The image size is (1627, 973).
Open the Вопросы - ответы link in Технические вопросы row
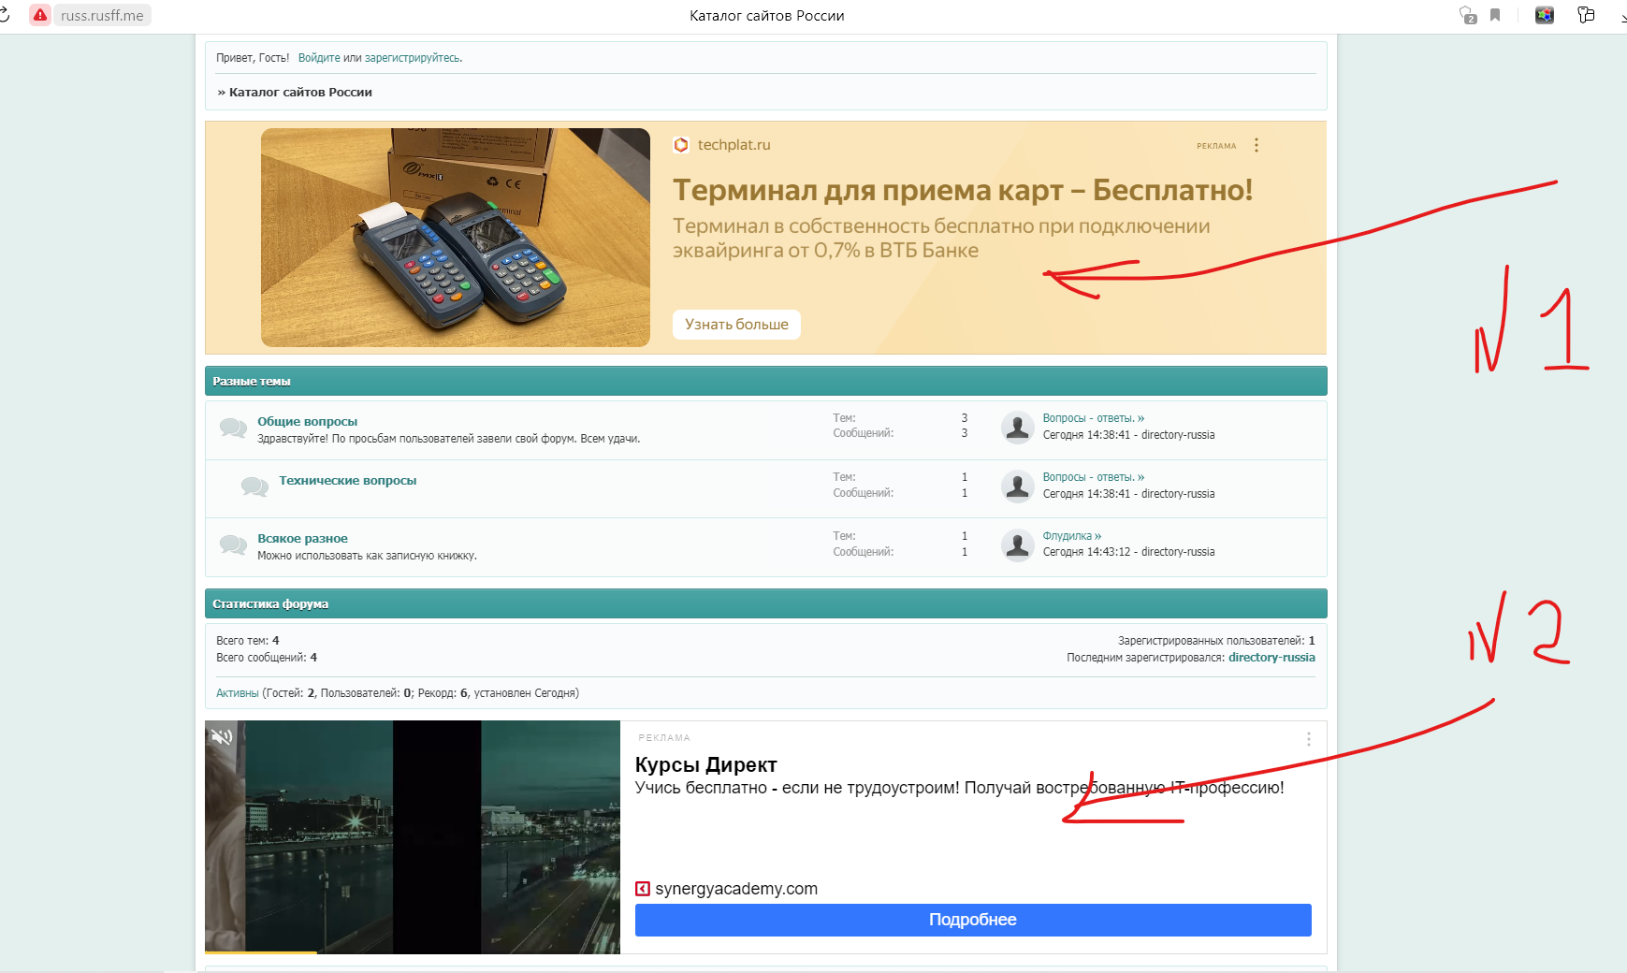pos(1094,477)
